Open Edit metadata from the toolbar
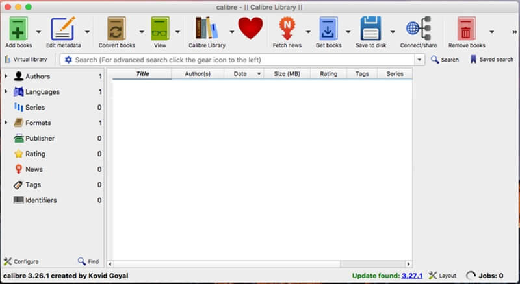 (x=63, y=30)
